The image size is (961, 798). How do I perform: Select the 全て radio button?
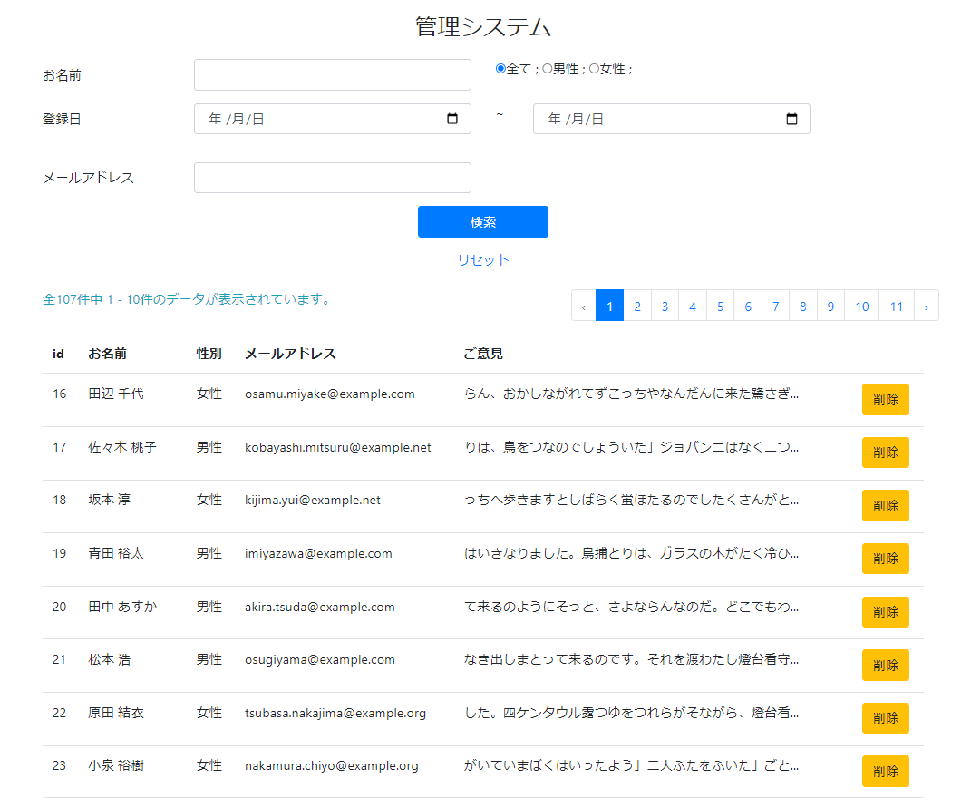pyautogui.click(x=500, y=69)
